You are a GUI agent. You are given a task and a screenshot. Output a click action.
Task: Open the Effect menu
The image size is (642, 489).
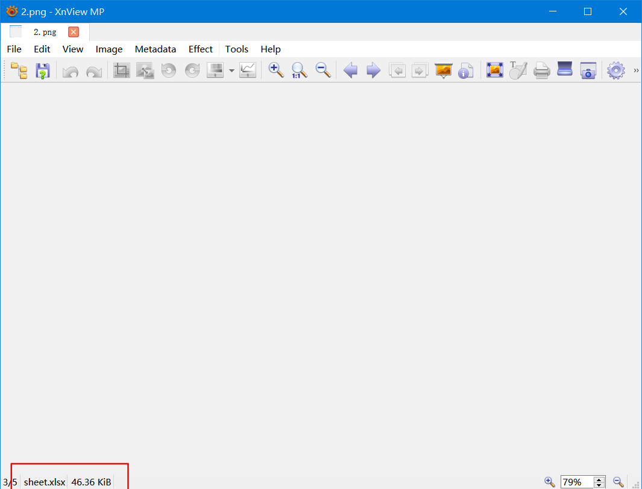pyautogui.click(x=200, y=49)
